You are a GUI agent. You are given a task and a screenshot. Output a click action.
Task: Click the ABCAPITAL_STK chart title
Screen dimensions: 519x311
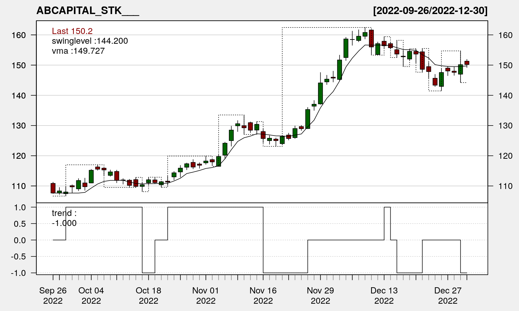click(x=88, y=11)
